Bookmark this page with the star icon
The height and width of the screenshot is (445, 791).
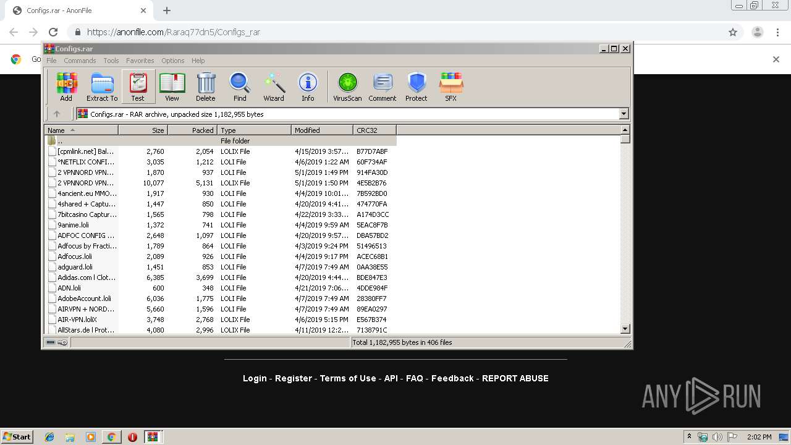click(733, 32)
